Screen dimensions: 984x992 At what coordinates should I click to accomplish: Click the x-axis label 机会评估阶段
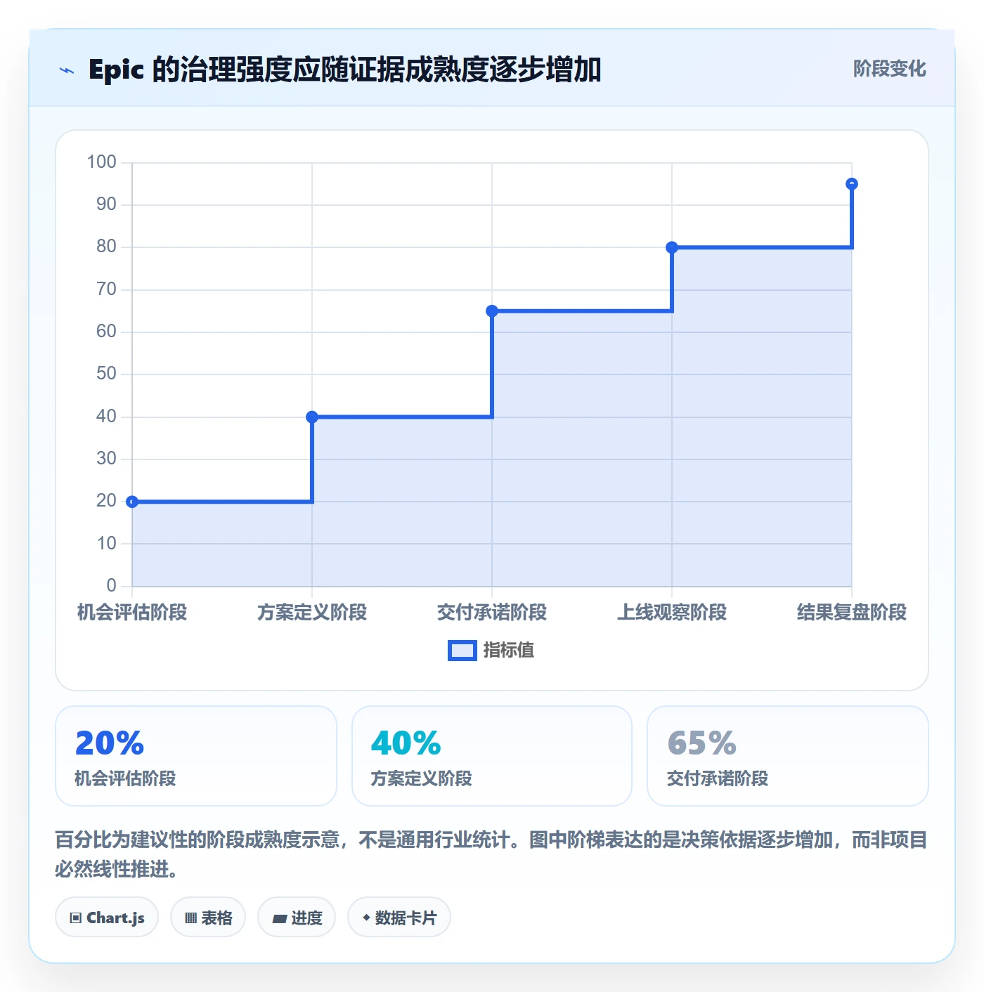[132, 613]
